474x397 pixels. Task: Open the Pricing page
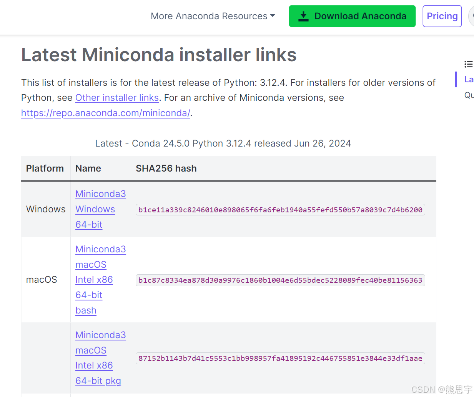pos(442,16)
